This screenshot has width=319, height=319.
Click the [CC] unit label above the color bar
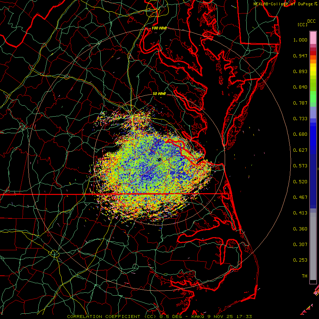point(303,24)
